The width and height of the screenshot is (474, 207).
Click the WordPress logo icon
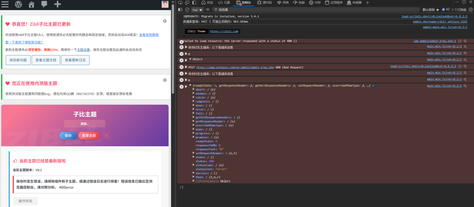coord(18,4)
